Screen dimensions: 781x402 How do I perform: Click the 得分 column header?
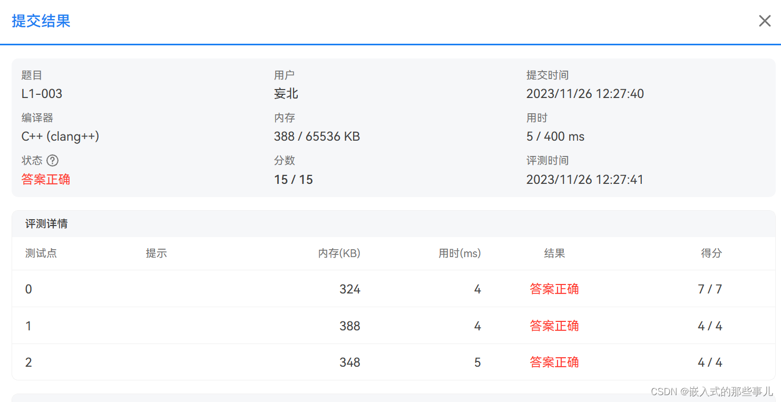(x=711, y=253)
